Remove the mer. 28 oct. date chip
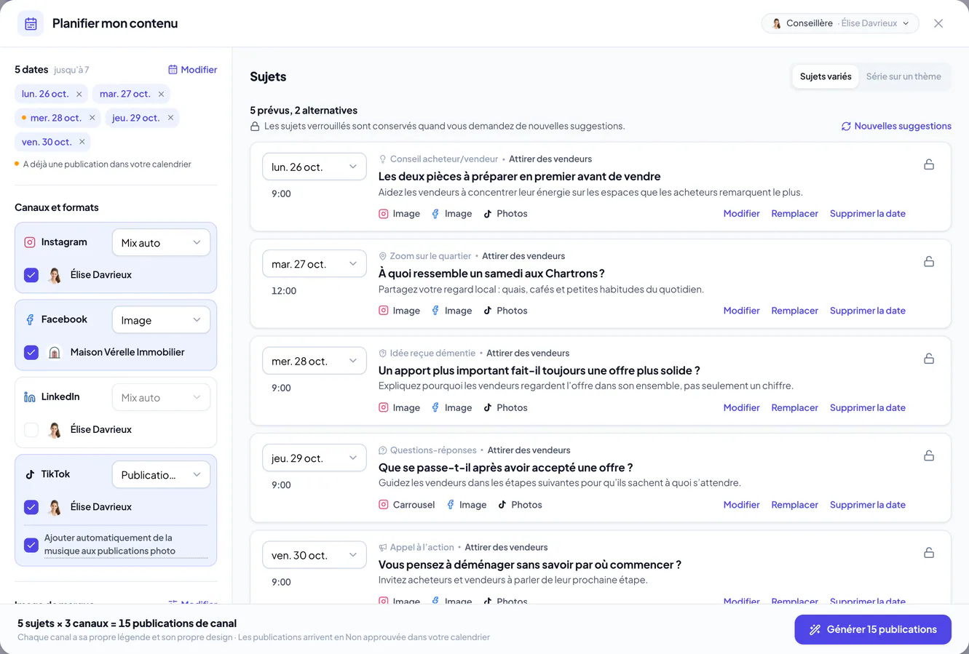The image size is (969, 654). [92, 118]
